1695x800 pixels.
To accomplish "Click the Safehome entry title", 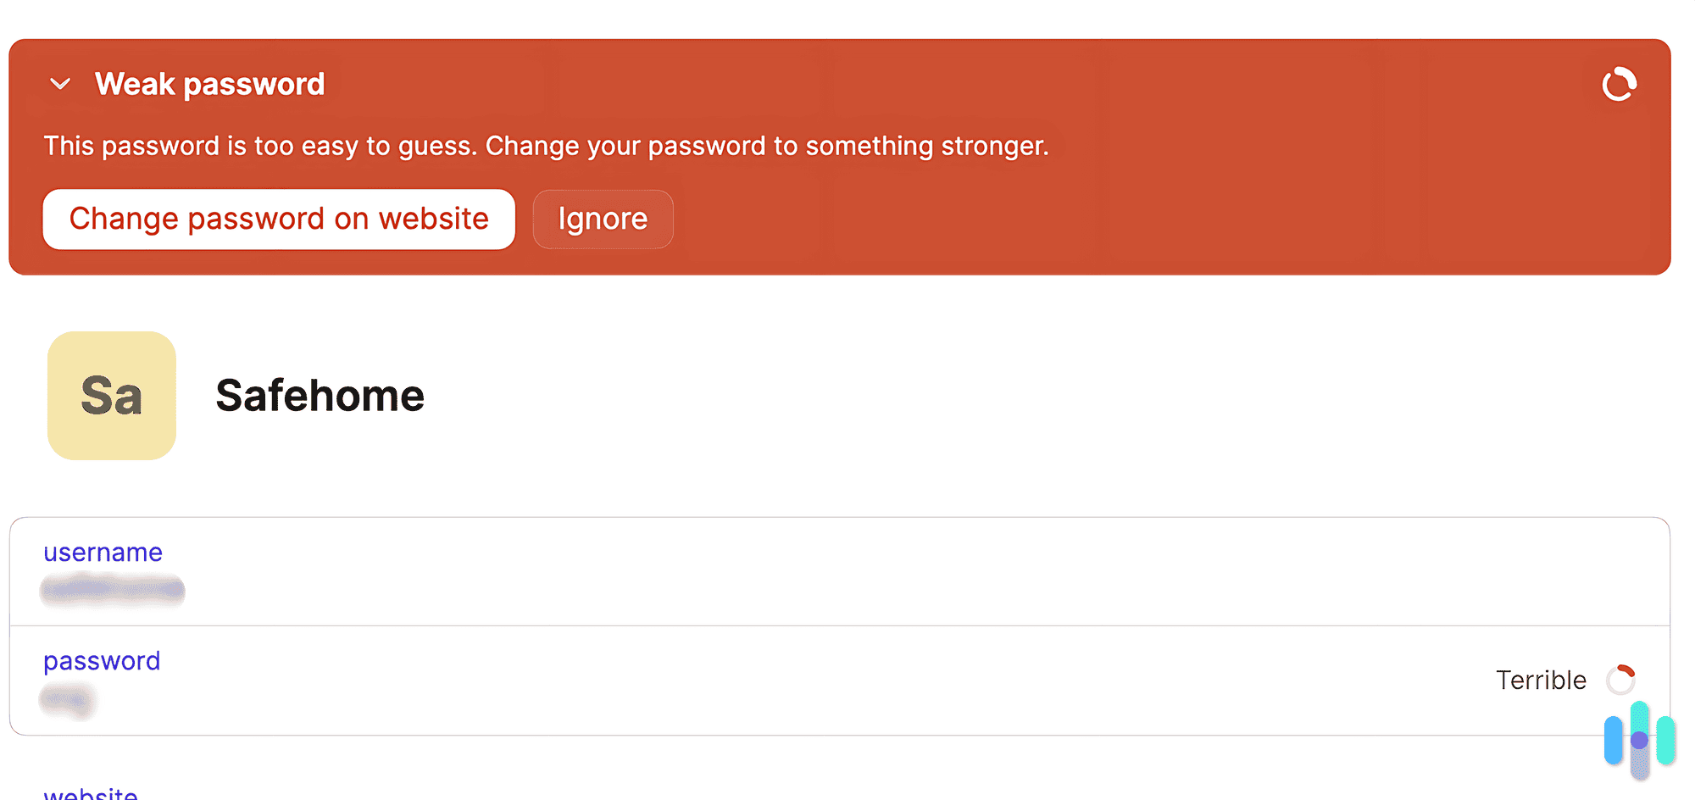I will click(x=320, y=395).
